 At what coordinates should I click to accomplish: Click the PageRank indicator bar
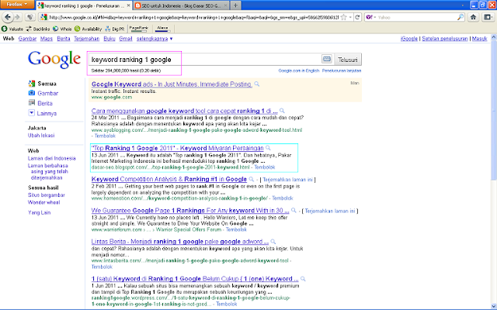139,29
